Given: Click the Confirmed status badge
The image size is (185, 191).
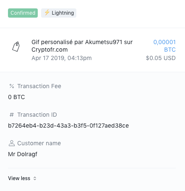Looking at the screenshot, I should (23, 13).
